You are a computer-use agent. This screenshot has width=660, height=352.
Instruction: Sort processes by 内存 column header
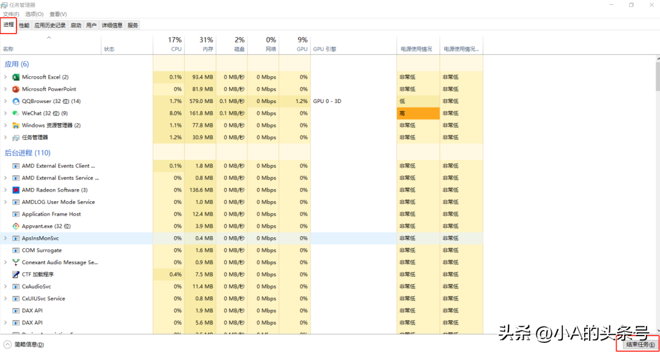tap(200, 45)
